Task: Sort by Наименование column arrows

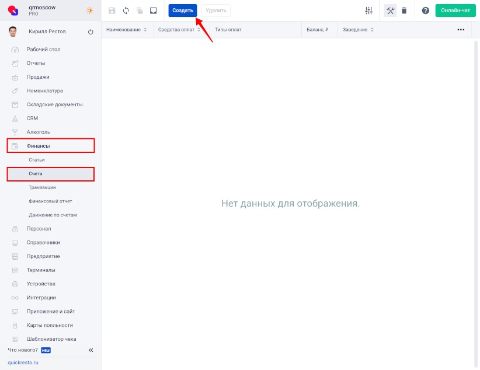Action: coord(145,30)
